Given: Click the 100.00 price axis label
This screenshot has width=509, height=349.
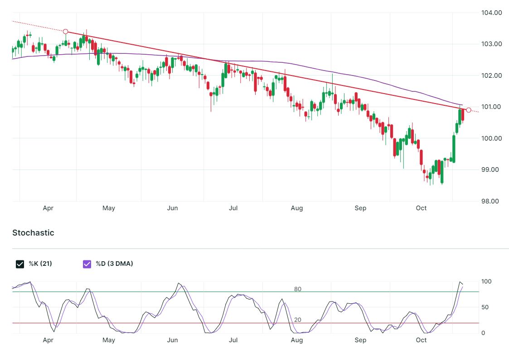Looking at the screenshot, I should click(x=491, y=138).
